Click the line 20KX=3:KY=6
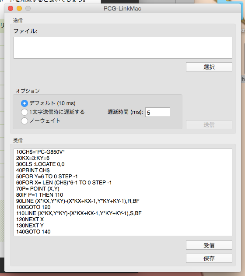This screenshot has width=245, height=276. 33,158
